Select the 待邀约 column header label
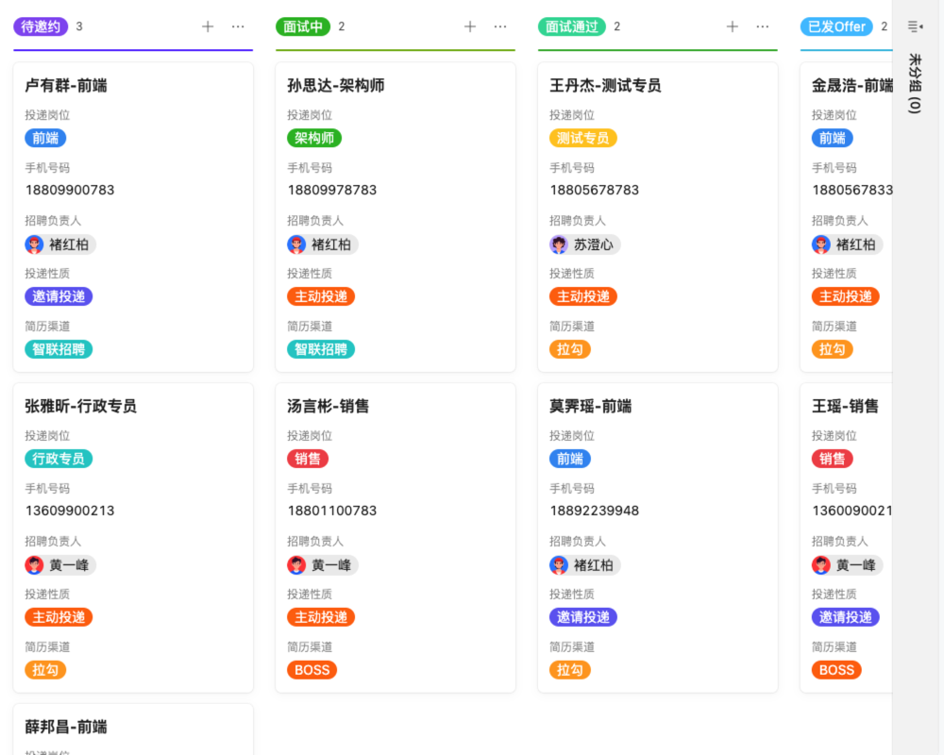The image size is (944, 755). click(39, 26)
